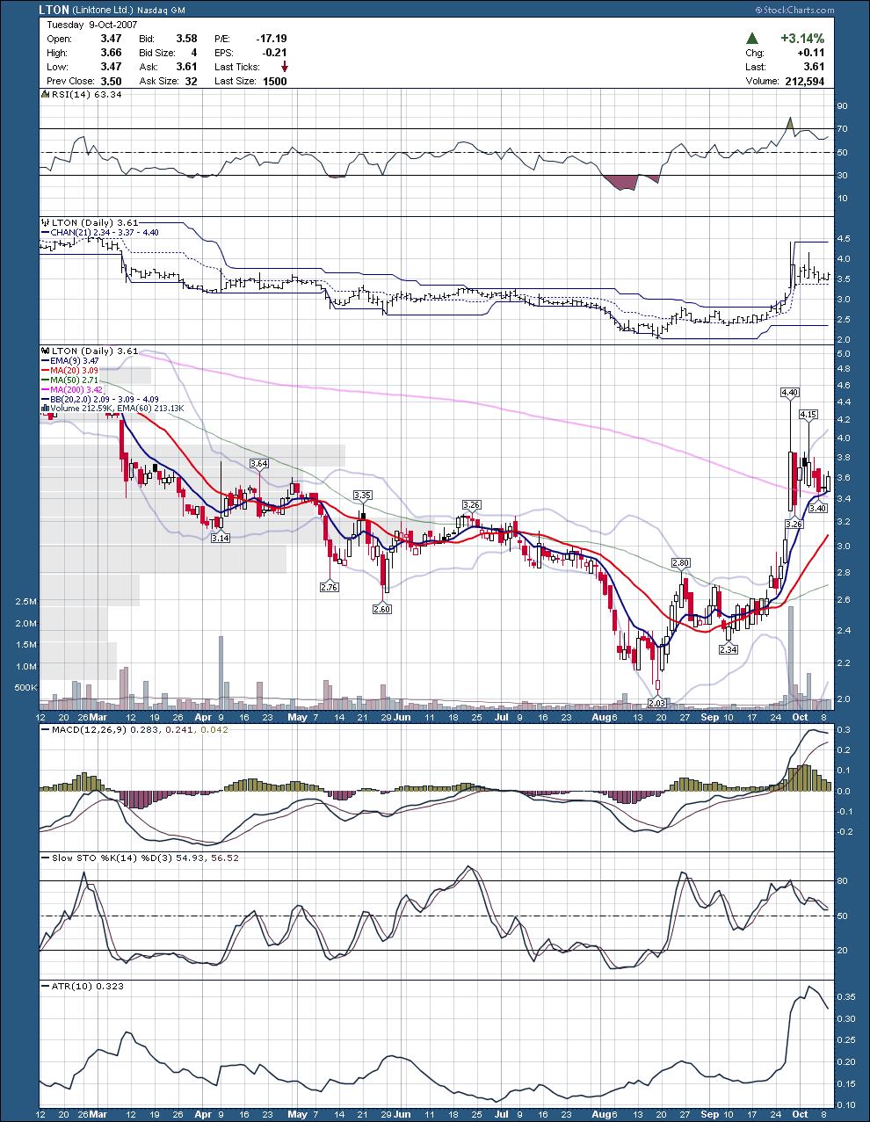Click the MACD(12,26,9) panel label
This screenshot has height=1122, width=870.
tap(134, 729)
